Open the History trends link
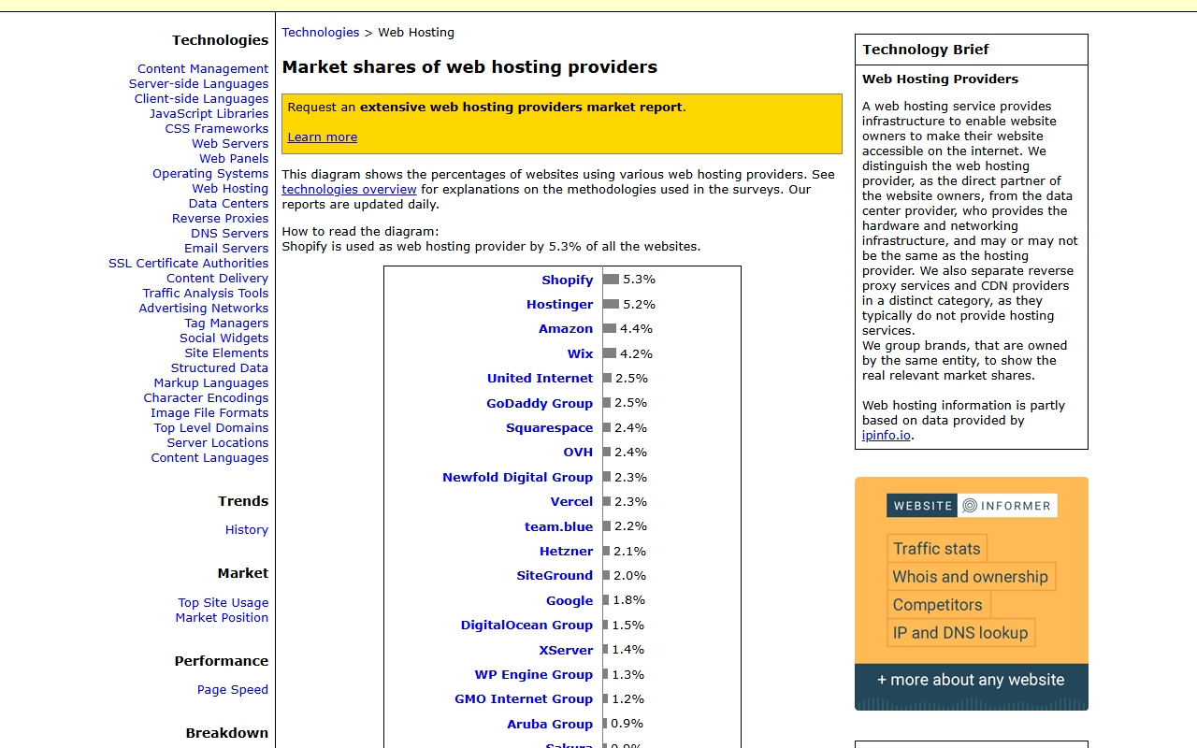The image size is (1197, 748). 247,530
